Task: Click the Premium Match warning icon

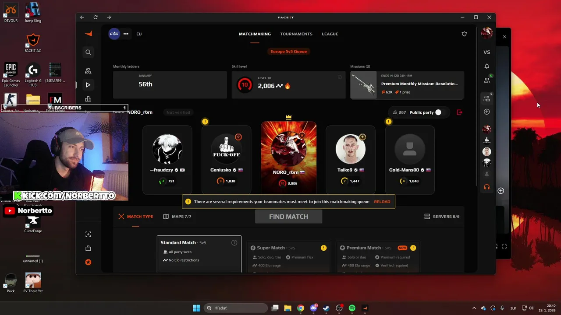Action: point(413,248)
